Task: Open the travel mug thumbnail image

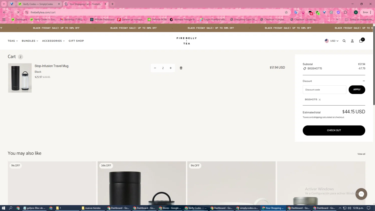Action: pos(20,78)
